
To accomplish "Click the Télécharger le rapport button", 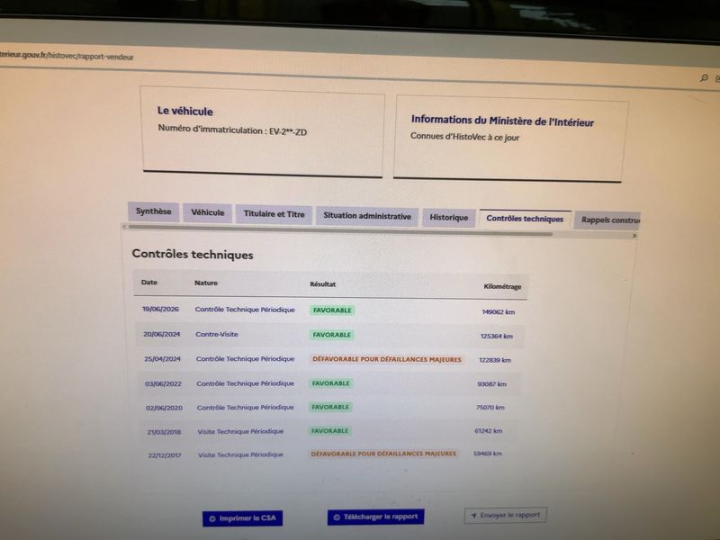I will [375, 517].
